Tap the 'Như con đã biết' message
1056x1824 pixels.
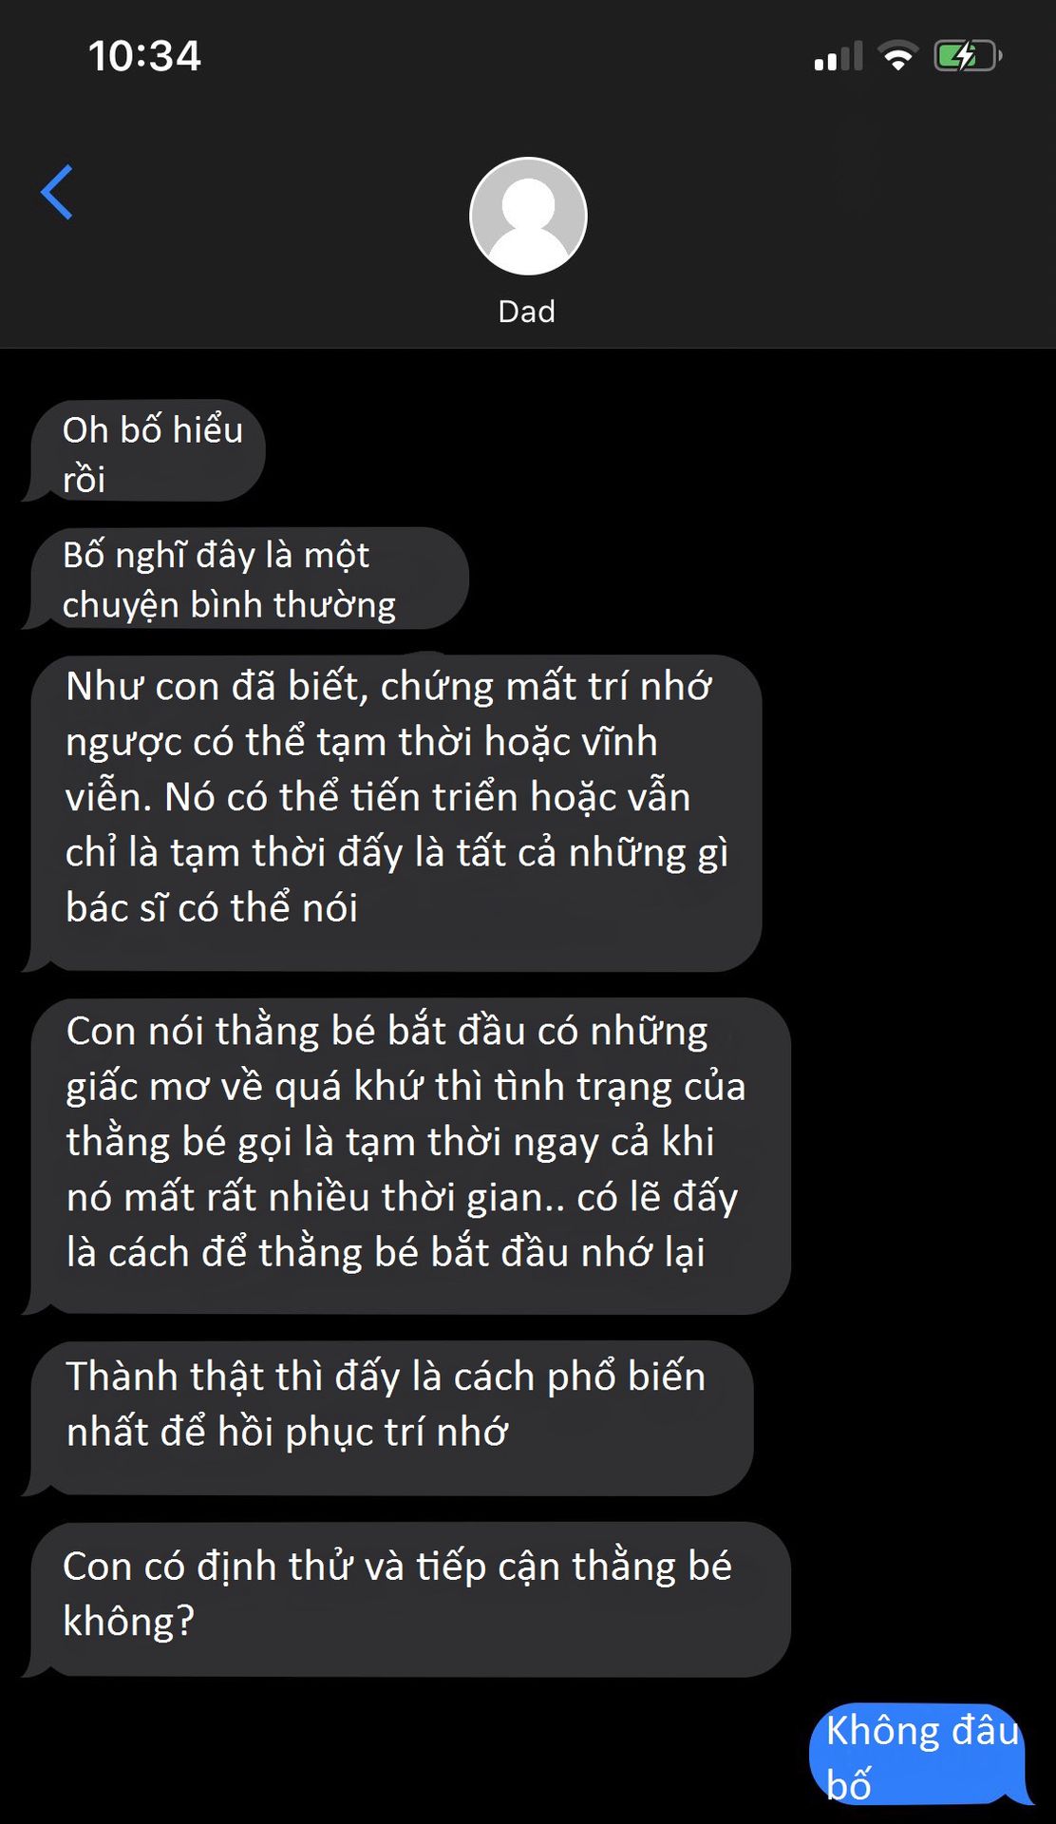tap(396, 813)
